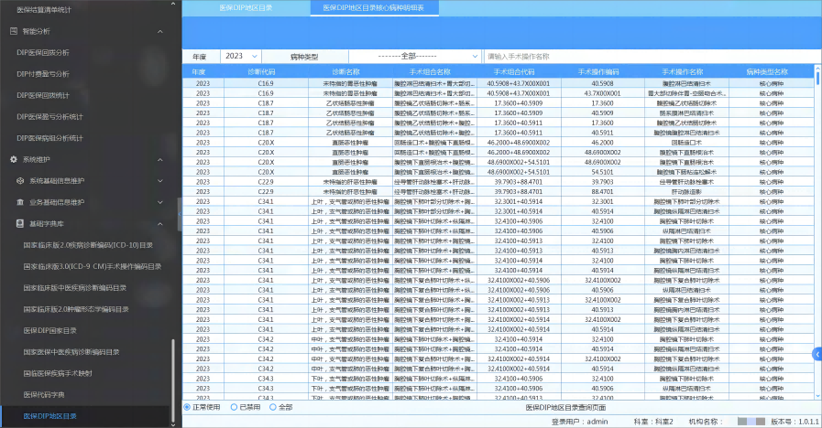822x428 pixels.
Task: Click 医保DIP地区目录查询页面 footer label
Action: (565, 407)
